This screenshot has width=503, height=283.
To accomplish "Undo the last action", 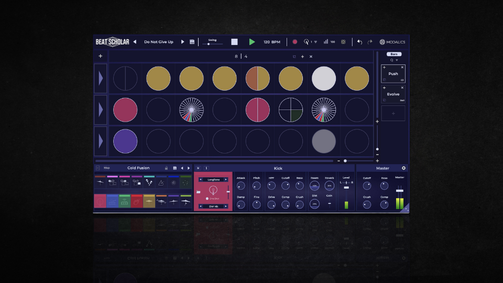I will tap(359, 42).
